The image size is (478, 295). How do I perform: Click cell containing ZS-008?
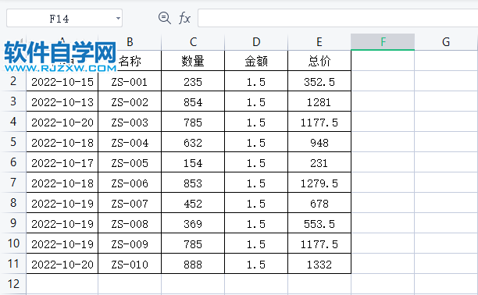[130, 223]
